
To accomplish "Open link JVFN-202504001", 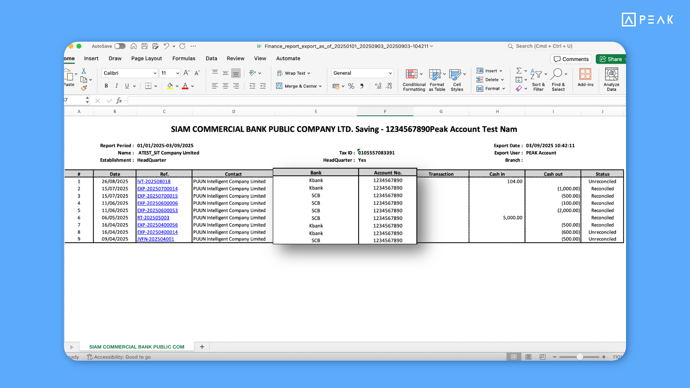I will tap(156, 239).
